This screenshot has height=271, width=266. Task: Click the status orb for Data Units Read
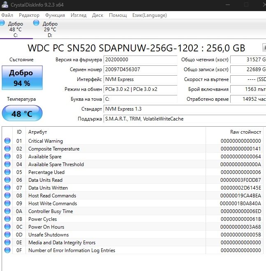pos(7,180)
